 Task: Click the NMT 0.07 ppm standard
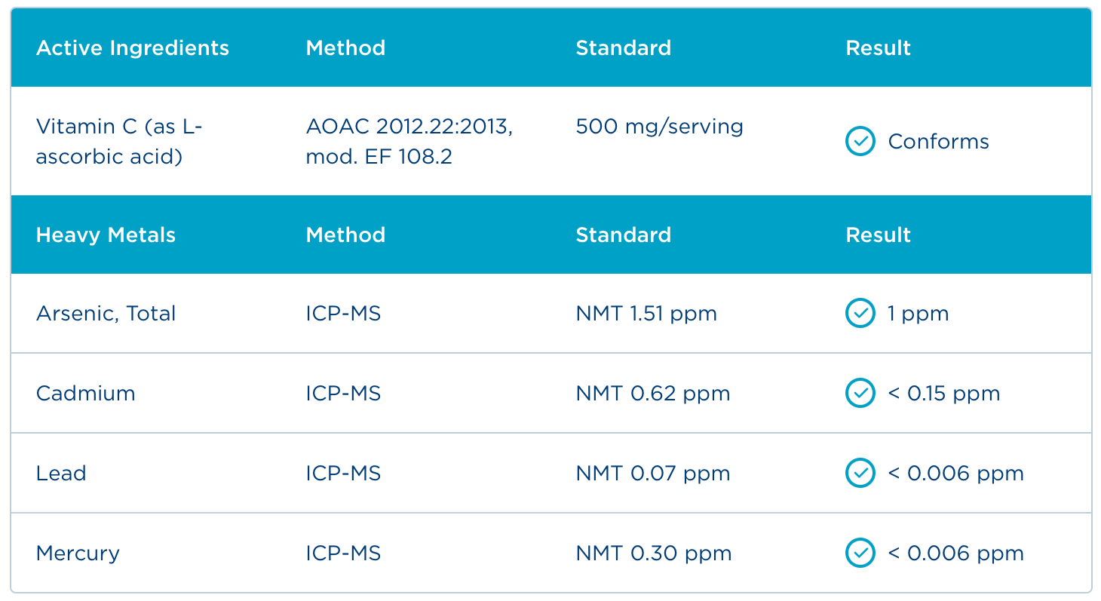coord(653,474)
